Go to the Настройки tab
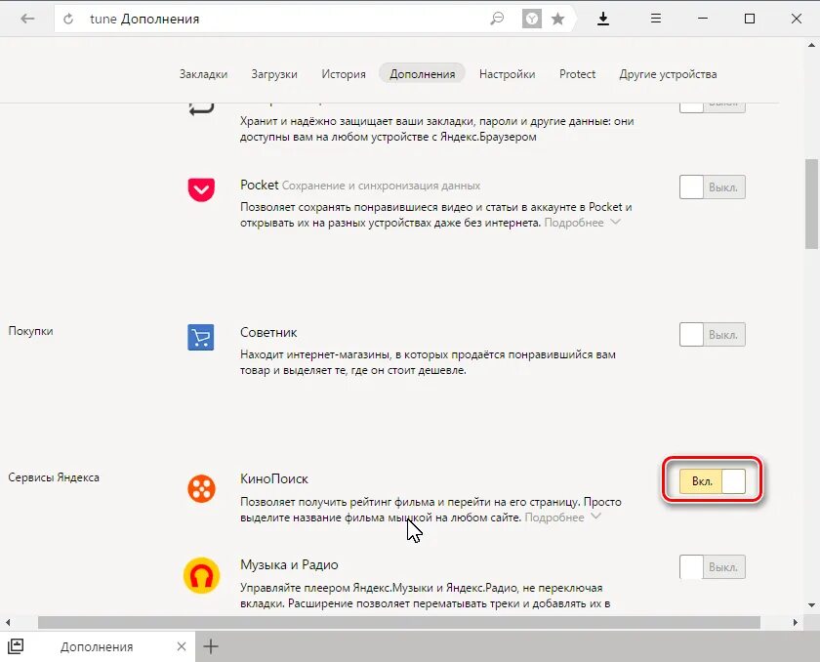The height and width of the screenshot is (662, 820). point(508,74)
